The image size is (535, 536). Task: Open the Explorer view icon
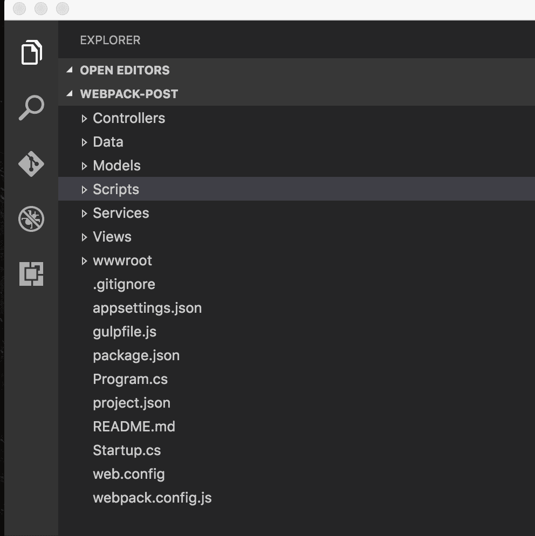[31, 52]
